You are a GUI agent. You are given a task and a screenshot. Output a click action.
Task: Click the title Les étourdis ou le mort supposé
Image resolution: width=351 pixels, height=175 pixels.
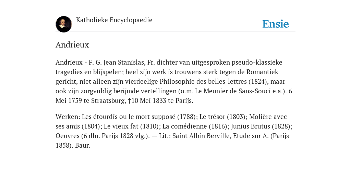tap(129, 117)
